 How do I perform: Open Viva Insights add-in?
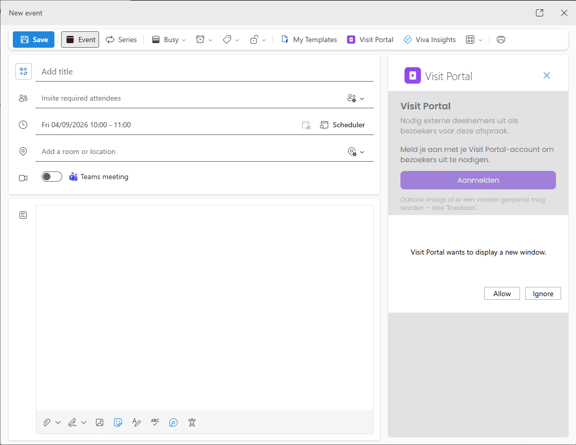pyautogui.click(x=429, y=40)
